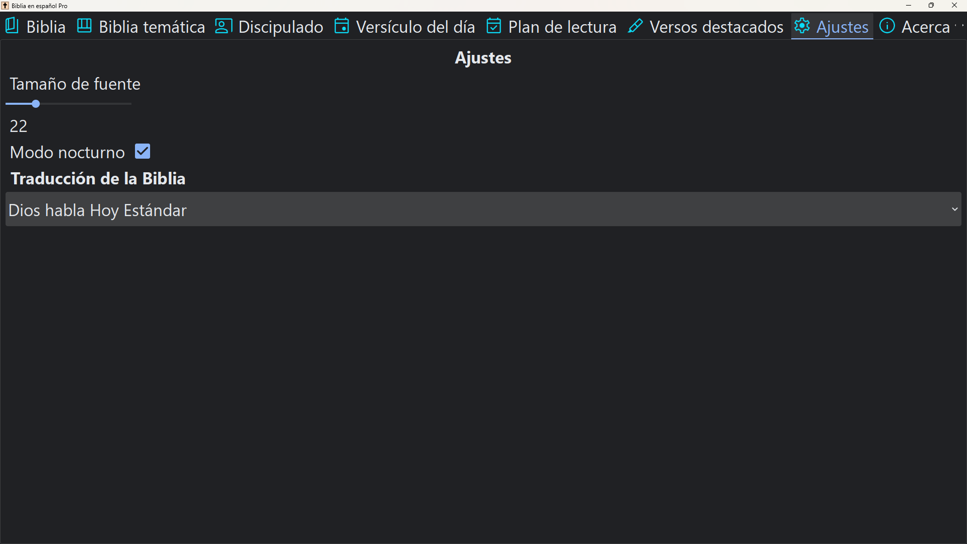
Task: Click the Versos destacados pen icon
Action: tap(636, 26)
